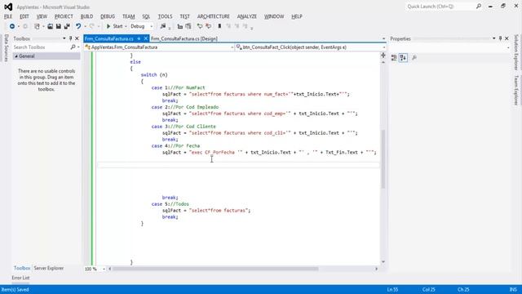Click the increase indent toolbar icon
522x294 pixels.
[188, 26]
